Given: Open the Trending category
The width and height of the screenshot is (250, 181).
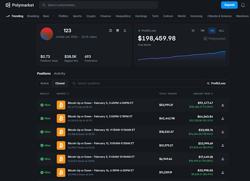Looking at the screenshot, I should 15,16.
